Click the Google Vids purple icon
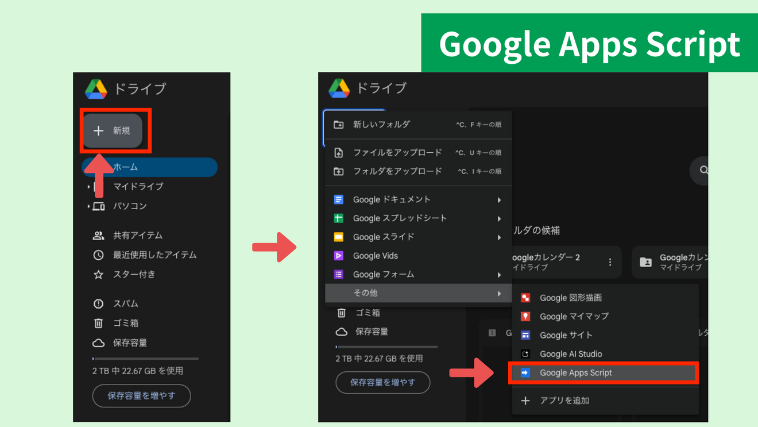This screenshot has height=427, width=758. [x=339, y=256]
